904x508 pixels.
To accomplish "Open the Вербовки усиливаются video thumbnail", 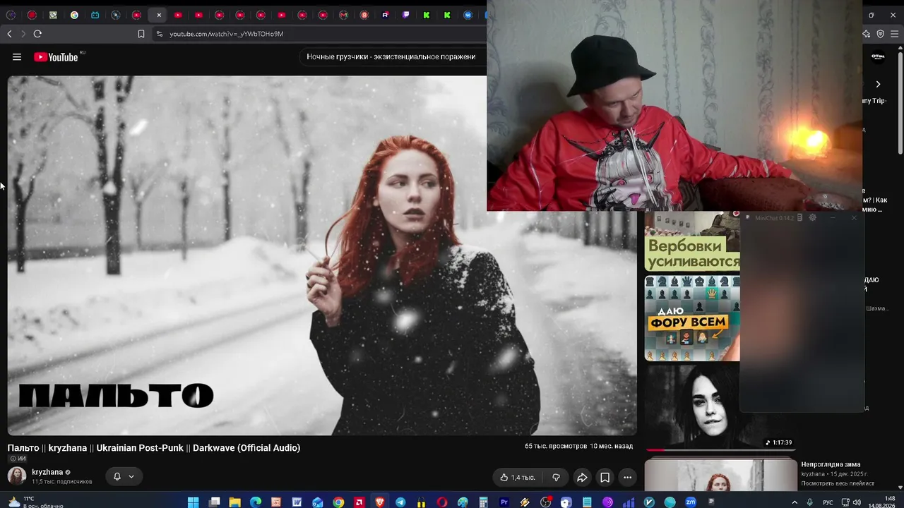I will [x=692, y=241].
